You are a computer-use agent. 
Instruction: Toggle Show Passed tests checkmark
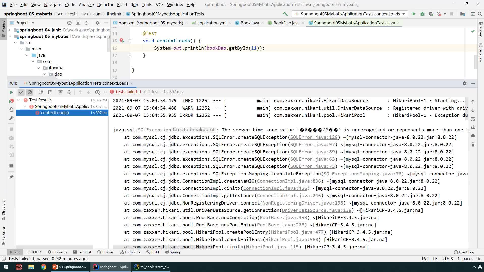[x=21, y=92]
